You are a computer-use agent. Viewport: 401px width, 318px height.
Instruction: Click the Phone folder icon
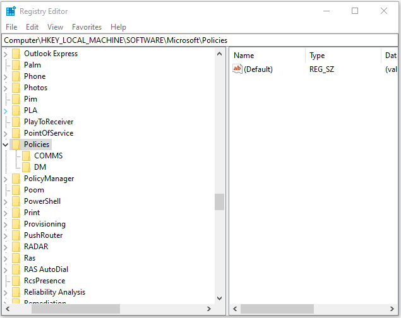[x=16, y=76]
